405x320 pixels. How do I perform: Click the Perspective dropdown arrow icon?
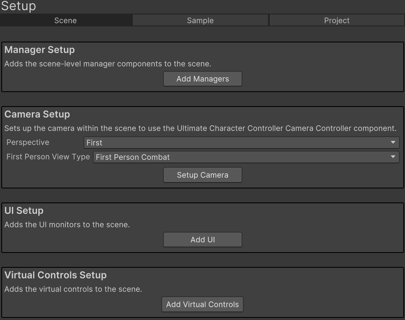click(393, 143)
